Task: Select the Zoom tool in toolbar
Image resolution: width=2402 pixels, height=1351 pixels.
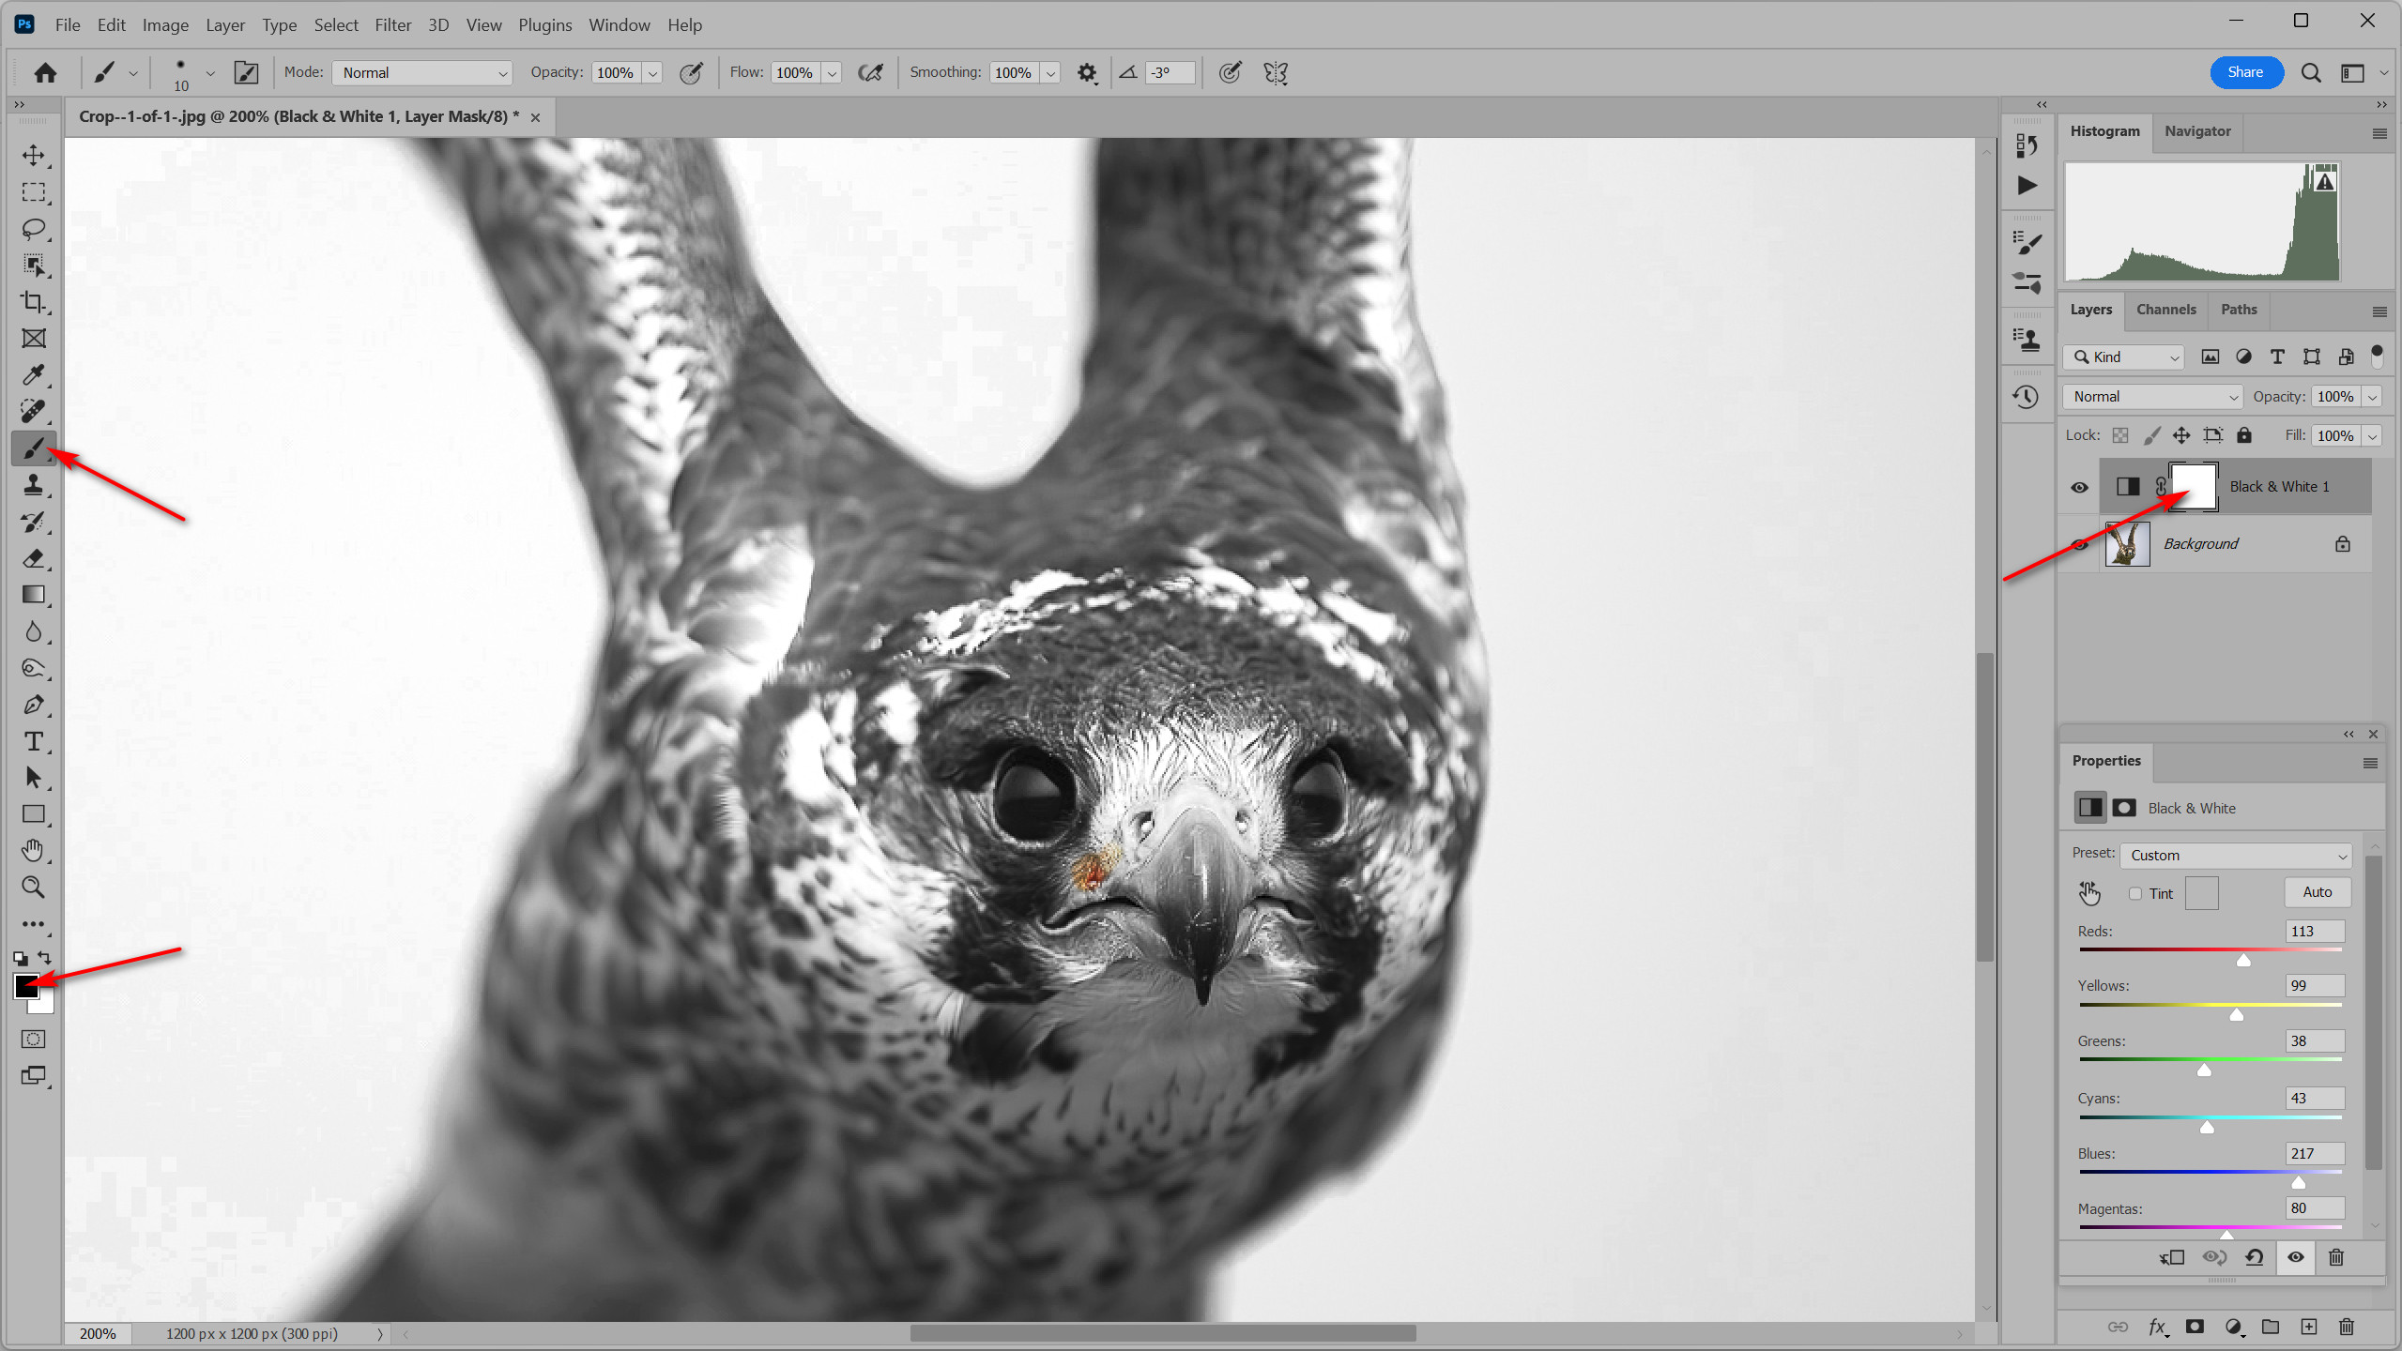Action: click(34, 887)
